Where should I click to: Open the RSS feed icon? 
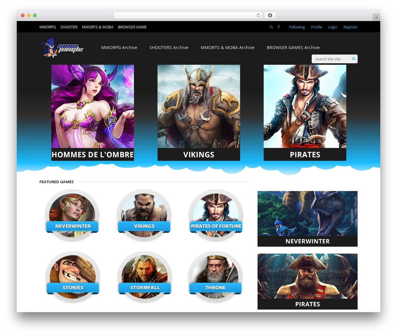[271, 27]
